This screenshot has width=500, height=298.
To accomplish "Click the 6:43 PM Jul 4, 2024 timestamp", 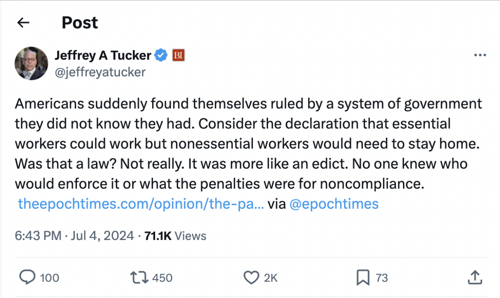I will click(x=74, y=236).
